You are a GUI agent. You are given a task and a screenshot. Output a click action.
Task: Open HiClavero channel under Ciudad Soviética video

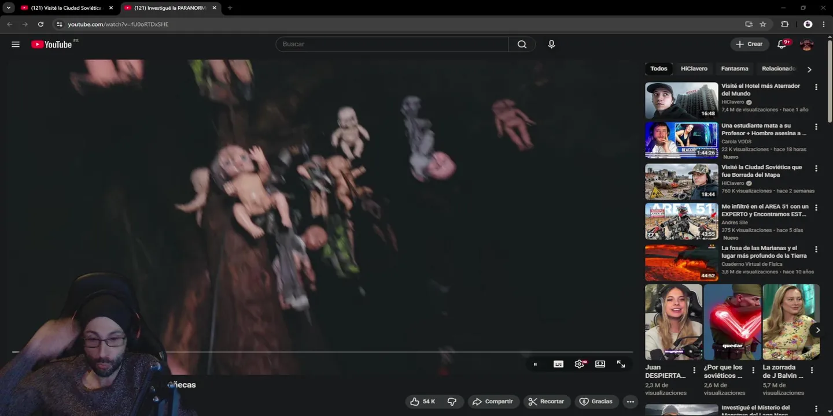point(734,183)
